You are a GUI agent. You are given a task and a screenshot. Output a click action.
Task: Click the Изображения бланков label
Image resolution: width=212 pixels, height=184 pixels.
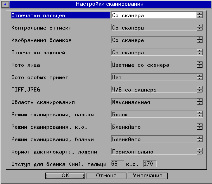click(x=42, y=40)
